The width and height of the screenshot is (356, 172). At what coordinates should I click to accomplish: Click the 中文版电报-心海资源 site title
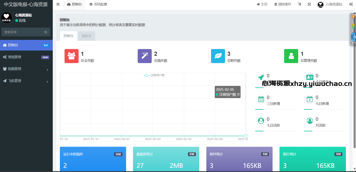tap(26, 4)
